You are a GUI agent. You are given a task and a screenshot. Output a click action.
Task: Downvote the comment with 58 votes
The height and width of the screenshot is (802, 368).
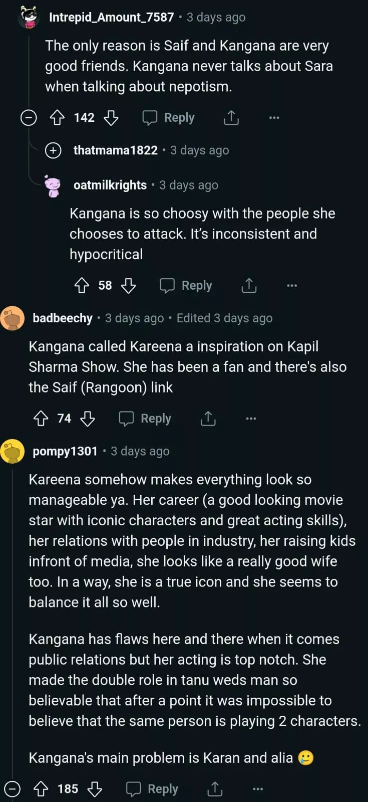click(x=129, y=286)
